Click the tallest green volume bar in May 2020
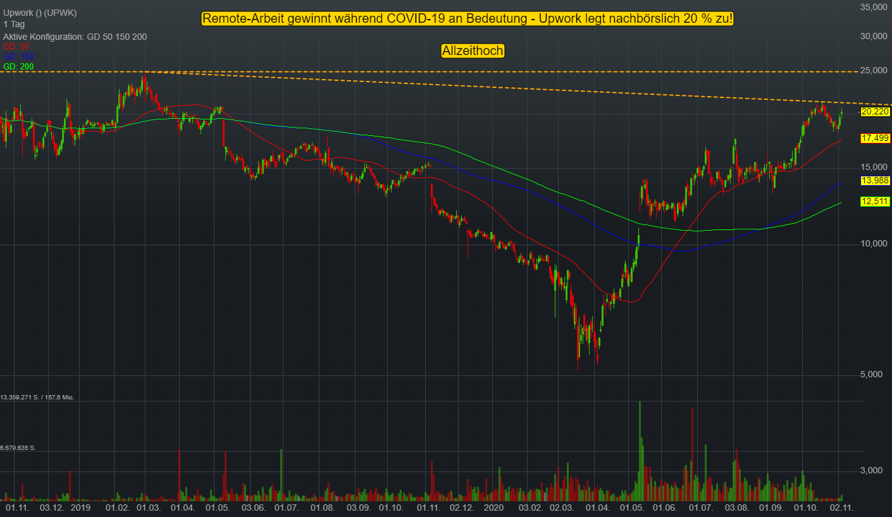The image size is (892, 517). click(x=640, y=450)
